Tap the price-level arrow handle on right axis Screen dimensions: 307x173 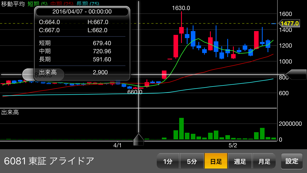point(296,75)
